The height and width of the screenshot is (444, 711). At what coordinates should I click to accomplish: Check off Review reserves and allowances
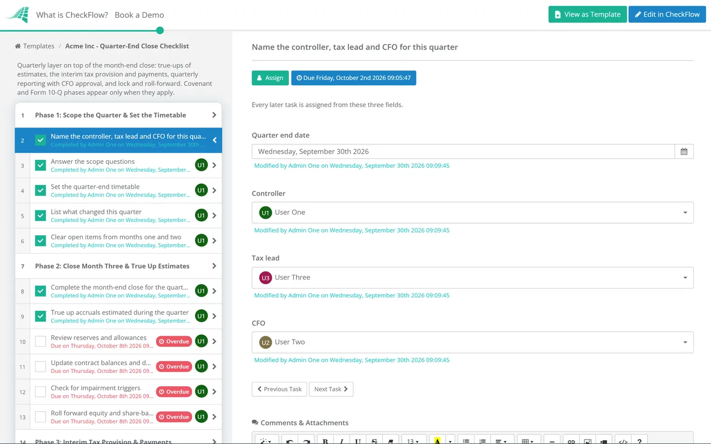(41, 341)
